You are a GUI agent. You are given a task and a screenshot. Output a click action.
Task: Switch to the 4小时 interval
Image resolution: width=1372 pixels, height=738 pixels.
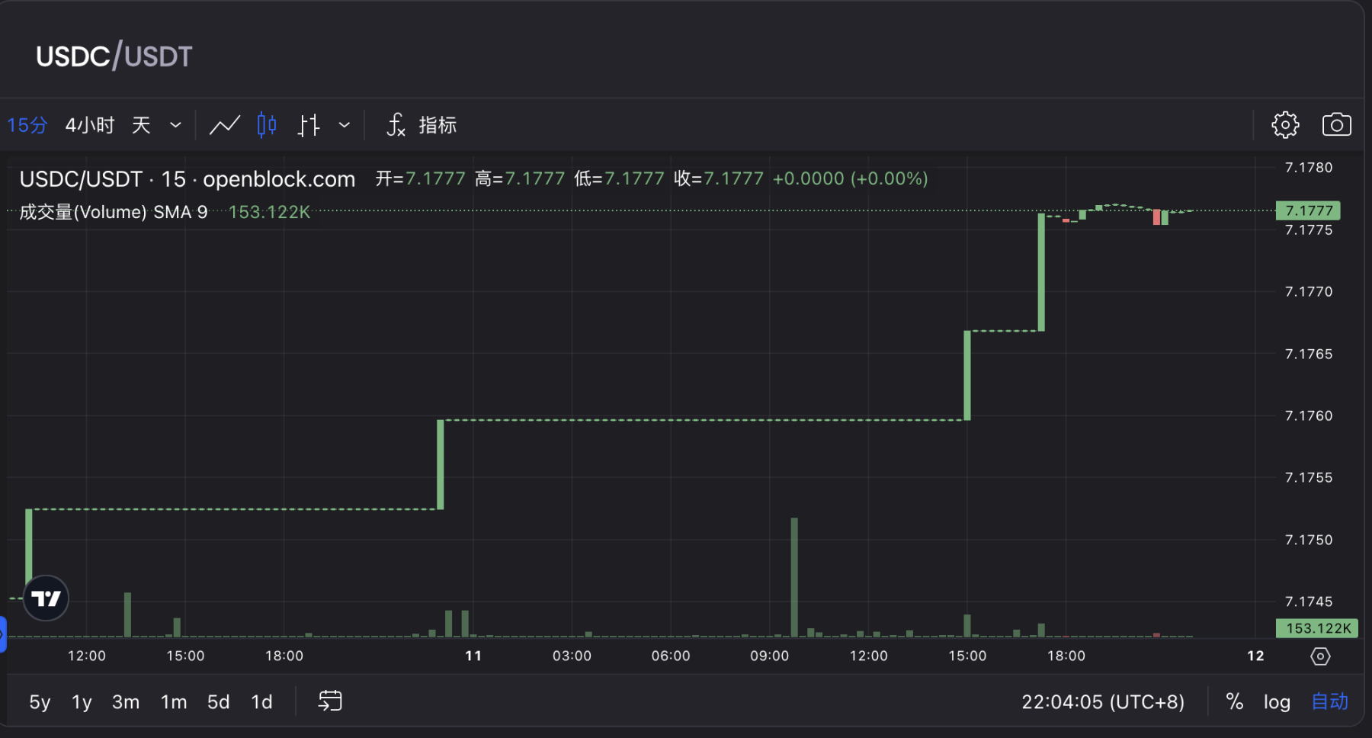90,125
